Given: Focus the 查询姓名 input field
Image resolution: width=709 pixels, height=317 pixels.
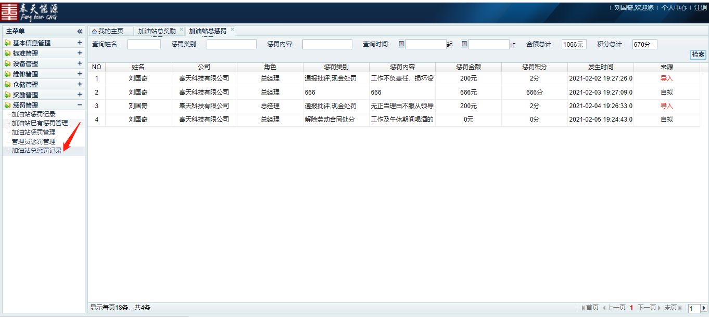Looking at the screenshot, I should click(x=144, y=45).
